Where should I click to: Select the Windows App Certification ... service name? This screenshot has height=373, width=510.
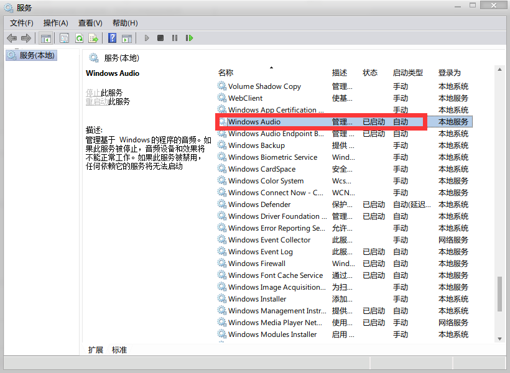(276, 110)
